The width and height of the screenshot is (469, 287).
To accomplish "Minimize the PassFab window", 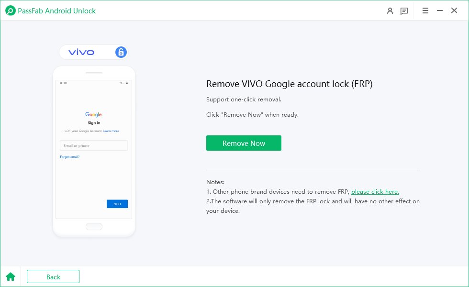I will tap(439, 10).
